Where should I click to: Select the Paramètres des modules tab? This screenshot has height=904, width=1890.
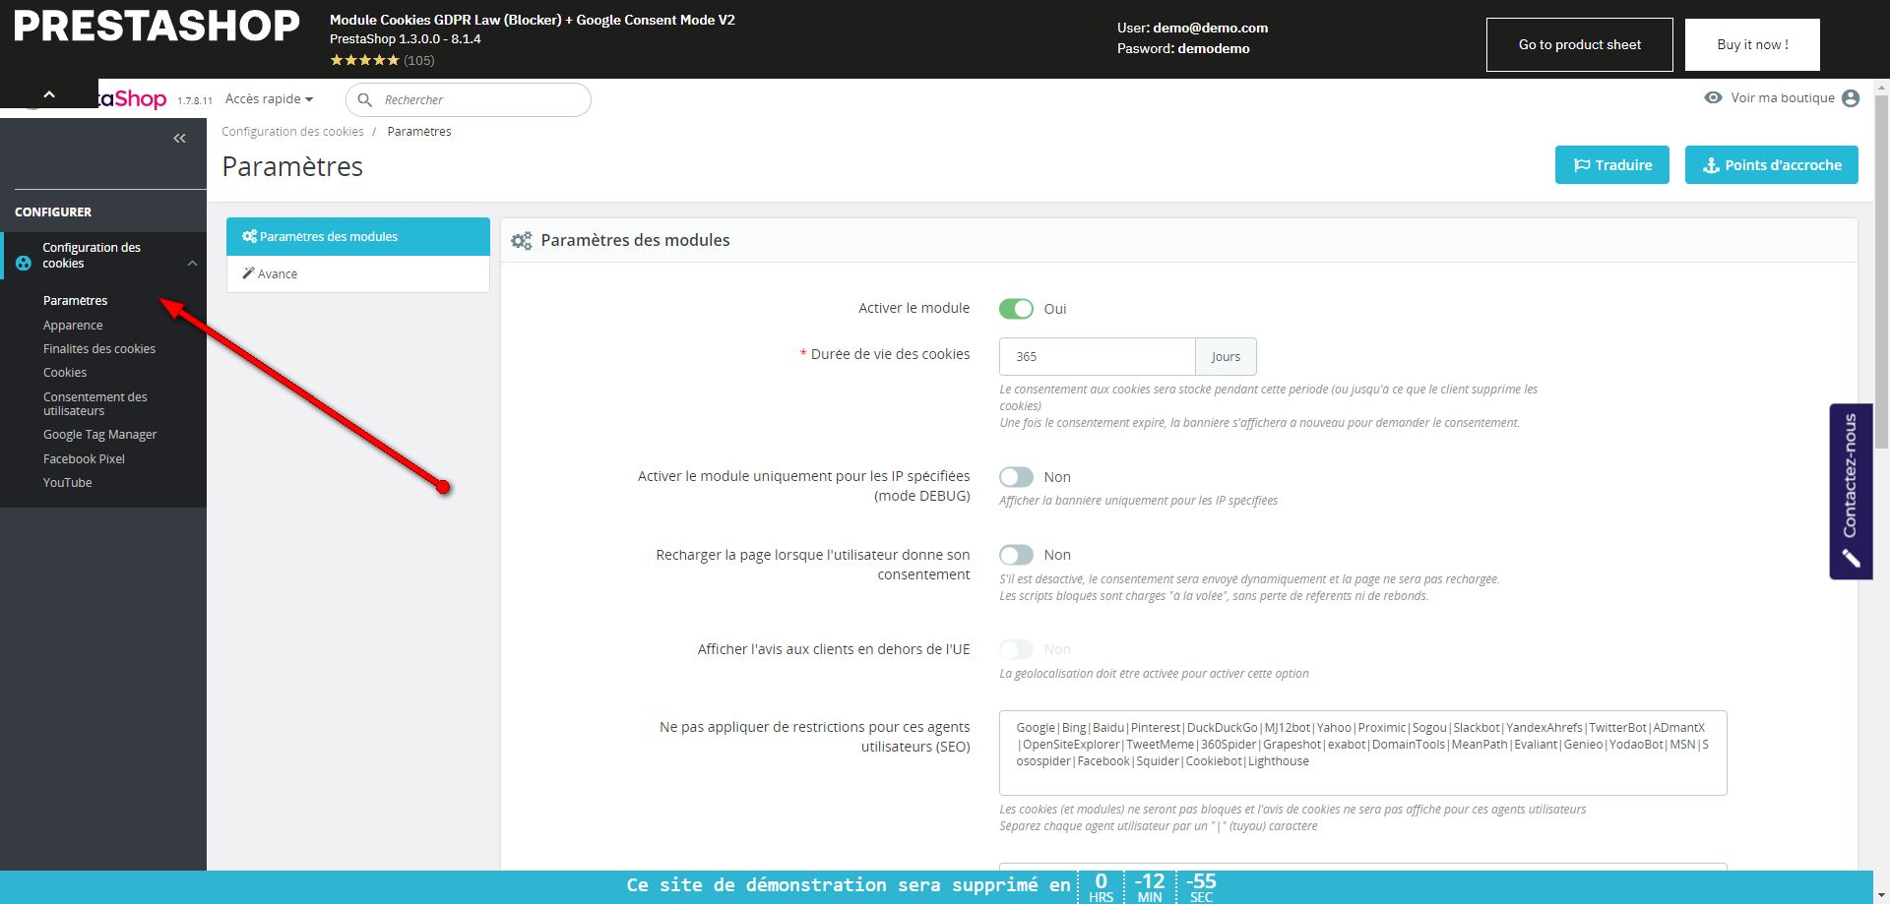coord(358,237)
